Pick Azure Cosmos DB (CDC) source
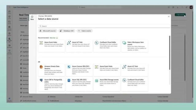Image resolution: width=196 pixels, height=110 pixels. click(x=79, y=70)
